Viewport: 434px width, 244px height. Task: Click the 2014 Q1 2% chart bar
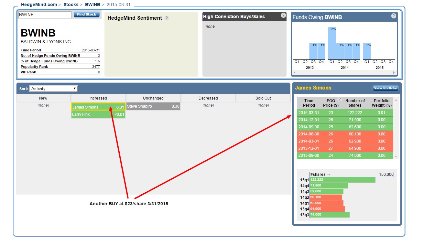tap(332, 43)
